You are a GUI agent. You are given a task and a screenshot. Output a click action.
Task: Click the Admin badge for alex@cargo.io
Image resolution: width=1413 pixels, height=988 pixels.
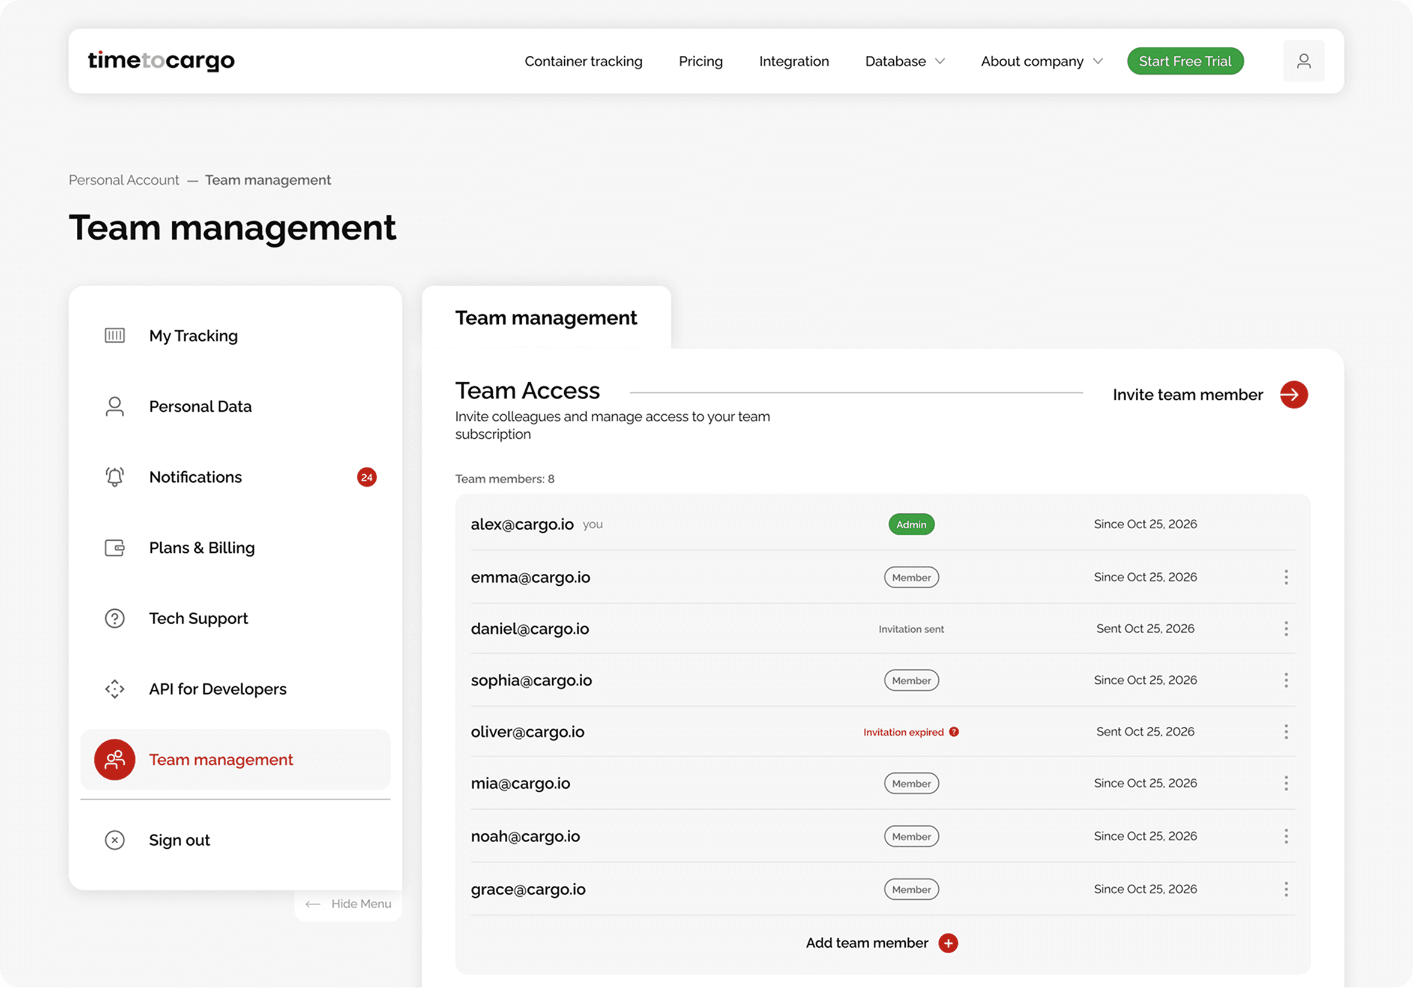(911, 525)
